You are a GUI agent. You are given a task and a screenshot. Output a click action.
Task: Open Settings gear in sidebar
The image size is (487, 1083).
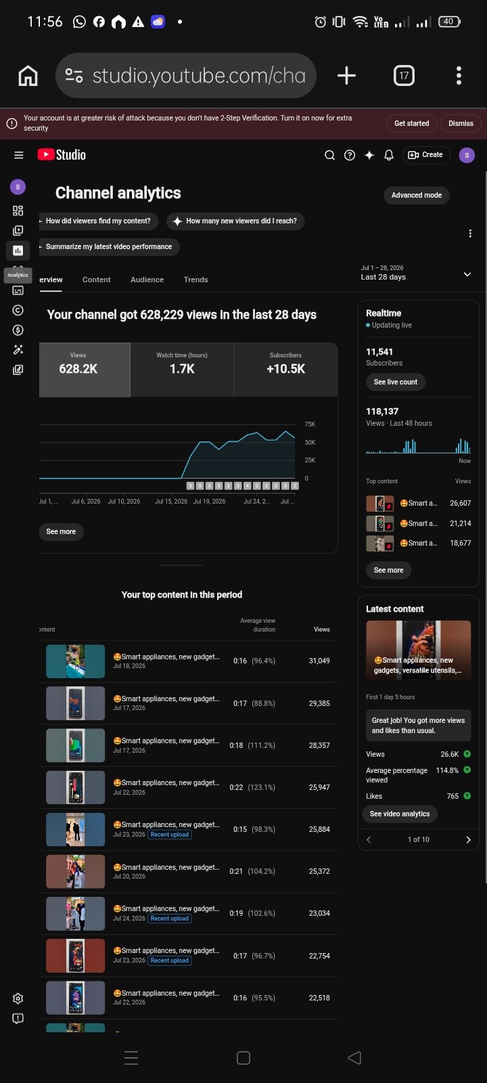(18, 998)
